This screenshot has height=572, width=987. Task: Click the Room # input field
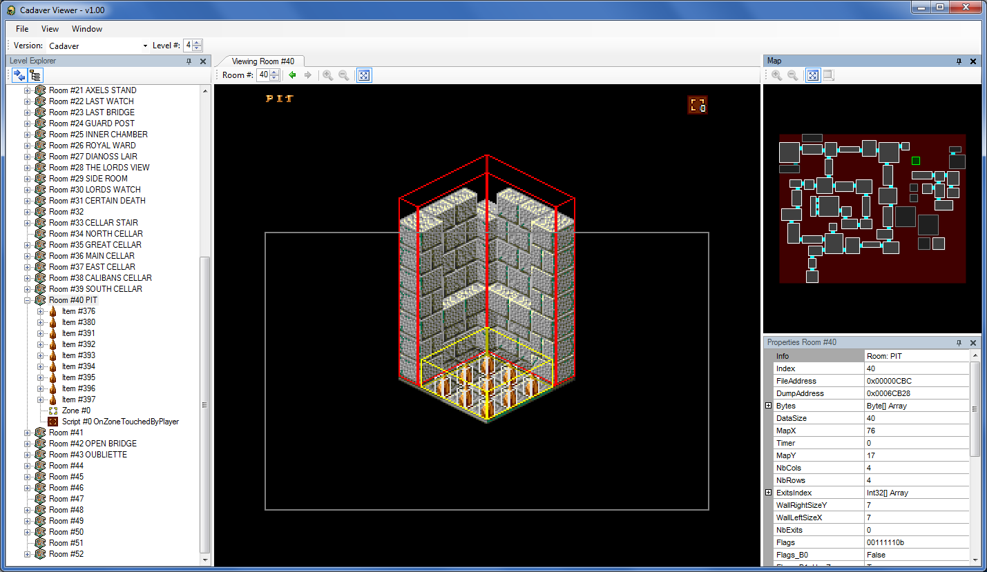point(263,75)
